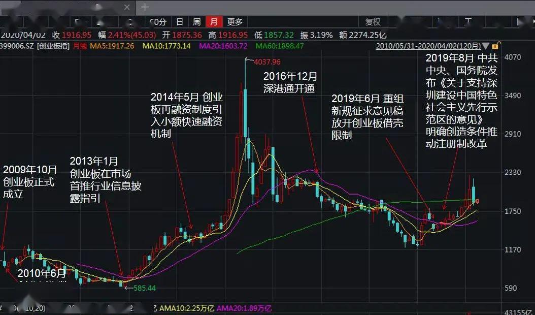Close the current chart tab
535x315 pixels.
127,7
